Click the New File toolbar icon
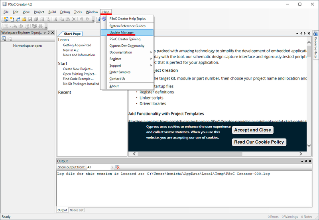 coord(12,19)
